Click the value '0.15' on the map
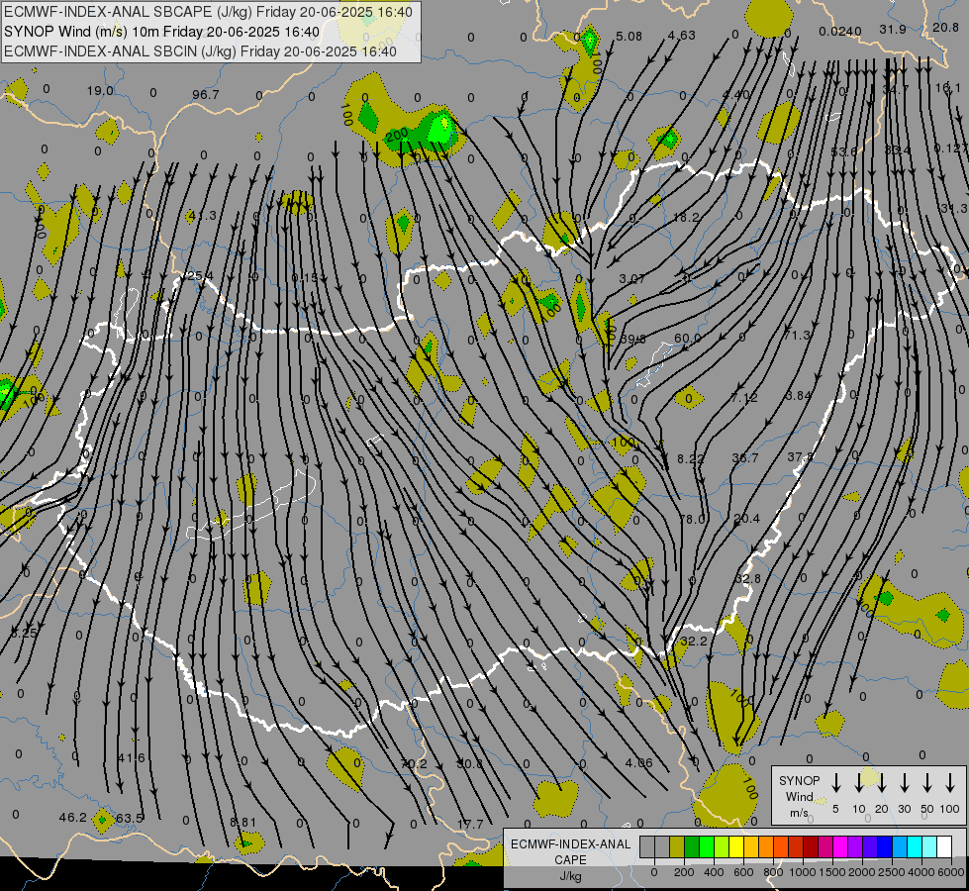The image size is (969, 891). tap(304, 278)
